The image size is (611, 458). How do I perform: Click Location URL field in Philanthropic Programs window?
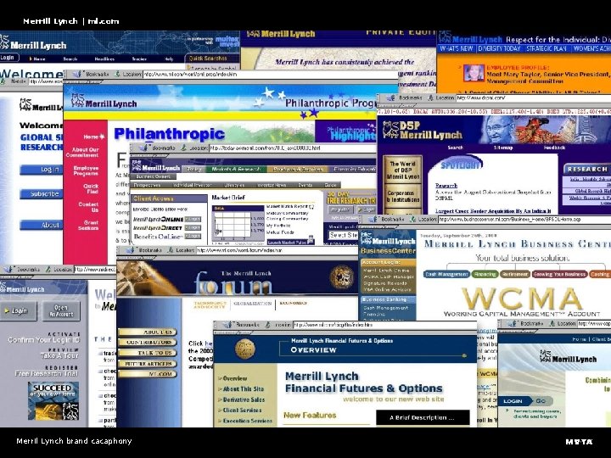[270, 74]
